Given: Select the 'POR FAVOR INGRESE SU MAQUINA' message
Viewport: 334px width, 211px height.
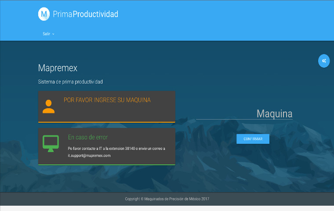Looking at the screenshot, I should click(x=107, y=100).
